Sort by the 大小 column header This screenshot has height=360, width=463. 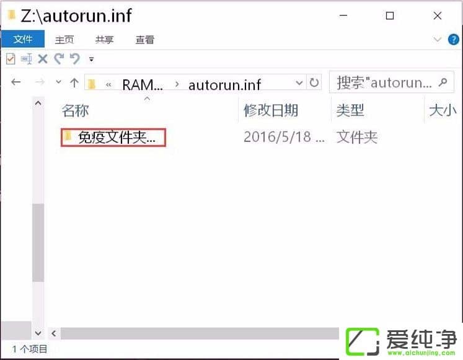point(443,111)
